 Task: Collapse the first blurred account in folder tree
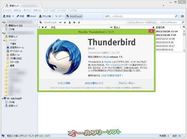tap(3, 22)
